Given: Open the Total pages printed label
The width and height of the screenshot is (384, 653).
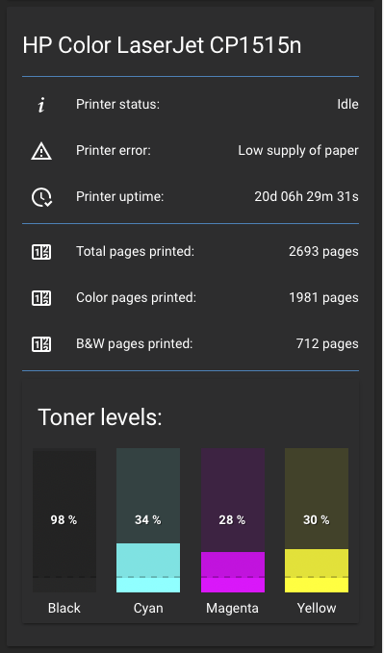Looking at the screenshot, I should click(x=135, y=252).
